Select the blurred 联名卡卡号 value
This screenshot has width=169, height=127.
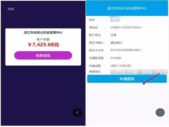[x=126, y=50]
